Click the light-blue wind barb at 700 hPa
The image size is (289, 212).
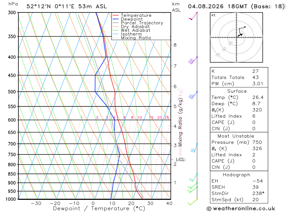(194, 148)
